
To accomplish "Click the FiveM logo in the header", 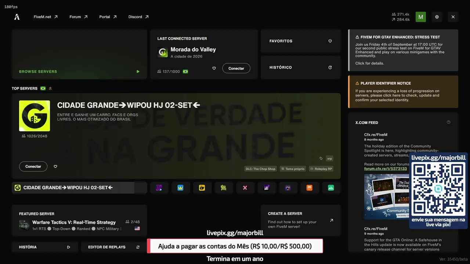I will point(17,17).
